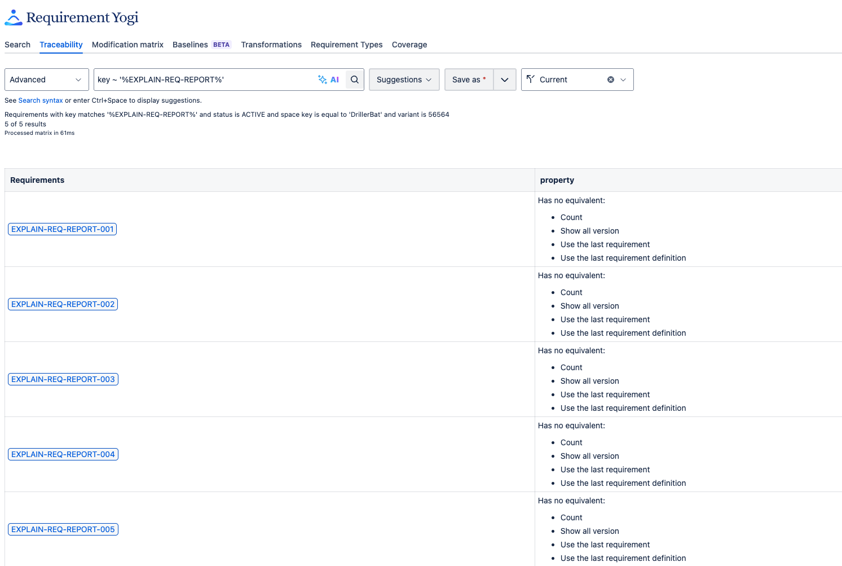Open requirement EXPLAIN-REQ-REPORT-001
This screenshot has height=566, width=842.
pyautogui.click(x=63, y=229)
